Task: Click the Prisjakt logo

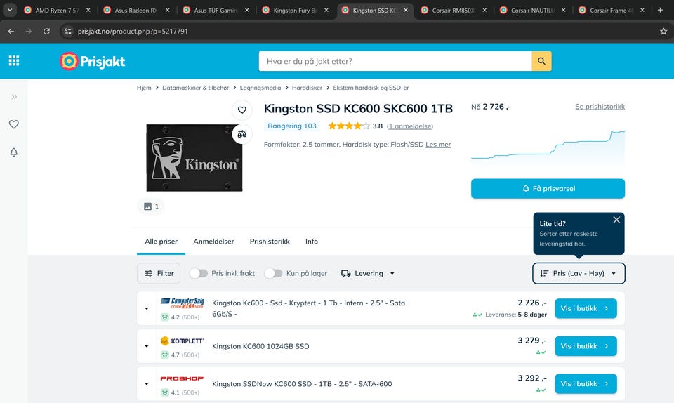Action: (93, 61)
